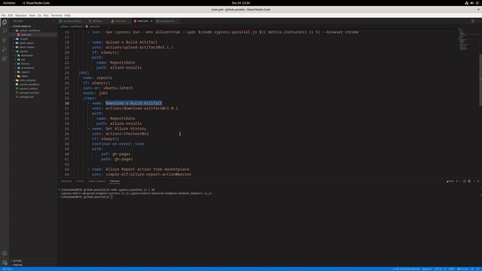Viewport: 482px width, 271px height.
Task: Open the notifications bell in status bar
Action: pos(478,269)
